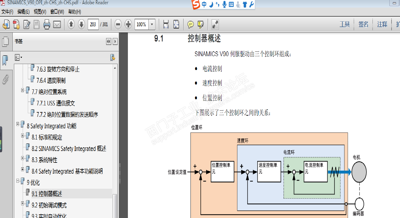This screenshot has width=400, height=218.
Task: Open the 视图(V) menu
Action: point(40,12)
